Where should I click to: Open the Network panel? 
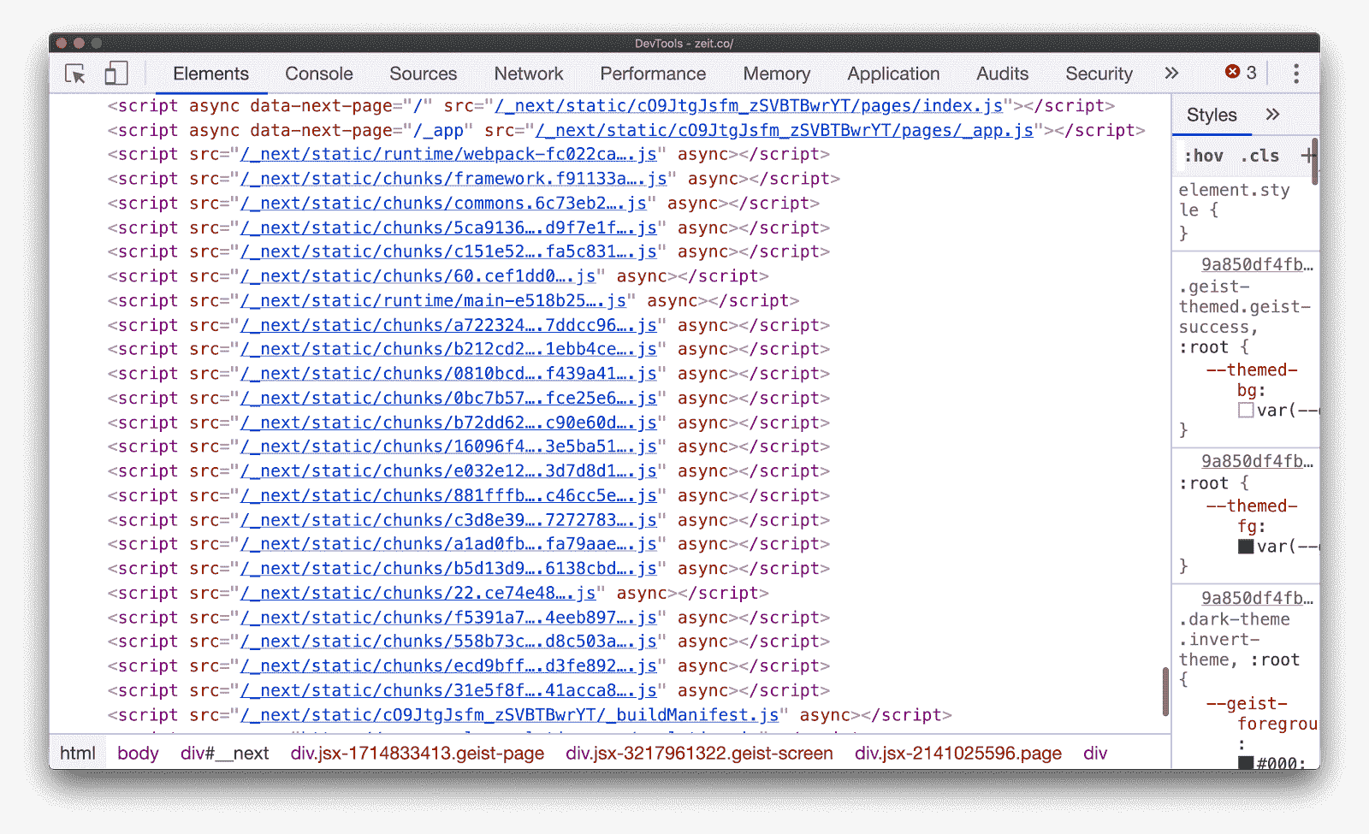(x=528, y=74)
